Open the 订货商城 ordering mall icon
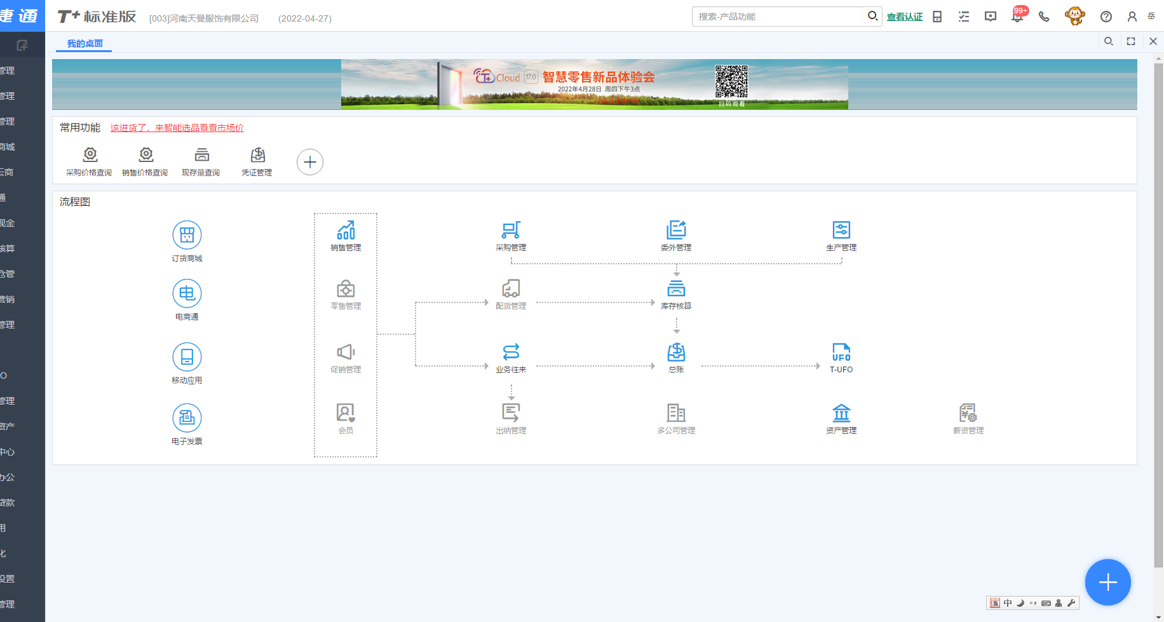Image resolution: width=1164 pixels, height=622 pixels. [187, 236]
